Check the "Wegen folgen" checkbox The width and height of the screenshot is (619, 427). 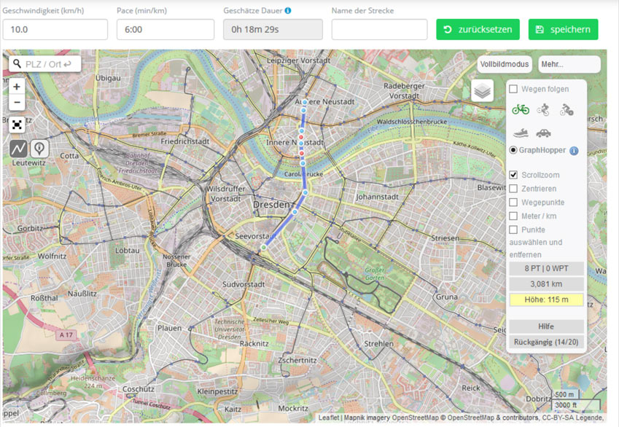click(x=513, y=89)
